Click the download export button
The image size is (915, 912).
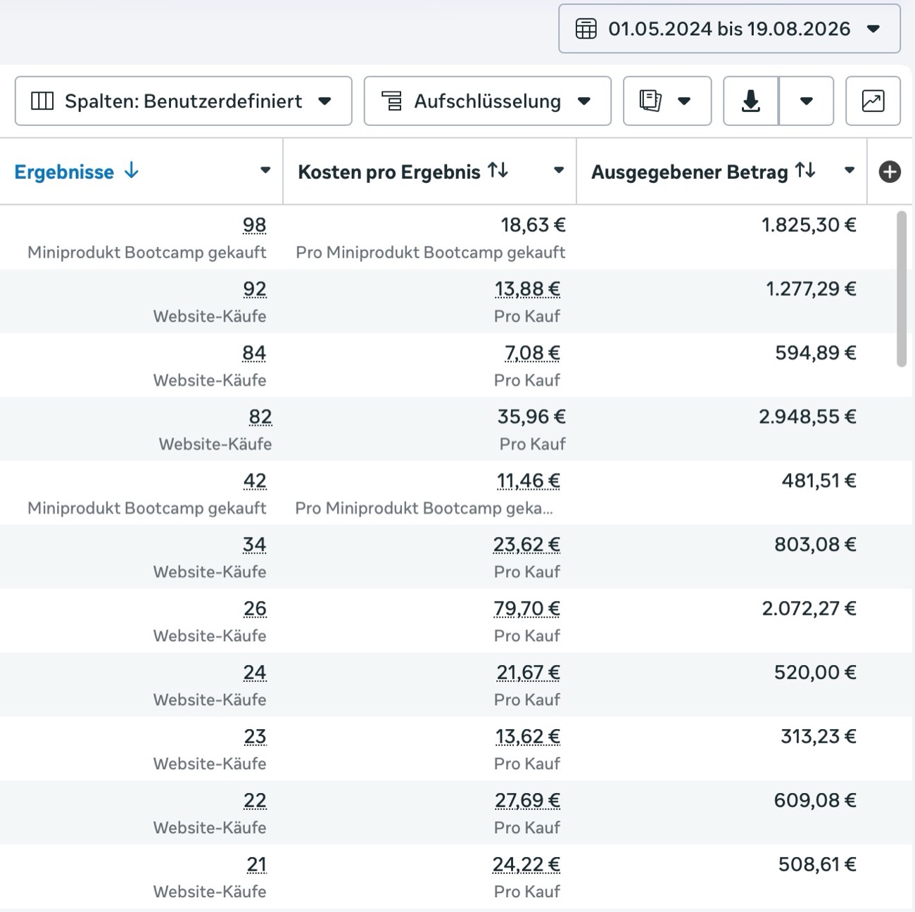pyautogui.click(x=751, y=101)
